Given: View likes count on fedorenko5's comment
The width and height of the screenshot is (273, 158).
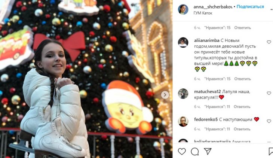Looking at the screenshot, I should click(x=217, y=129).
